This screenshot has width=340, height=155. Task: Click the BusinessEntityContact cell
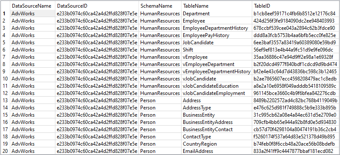216,129
